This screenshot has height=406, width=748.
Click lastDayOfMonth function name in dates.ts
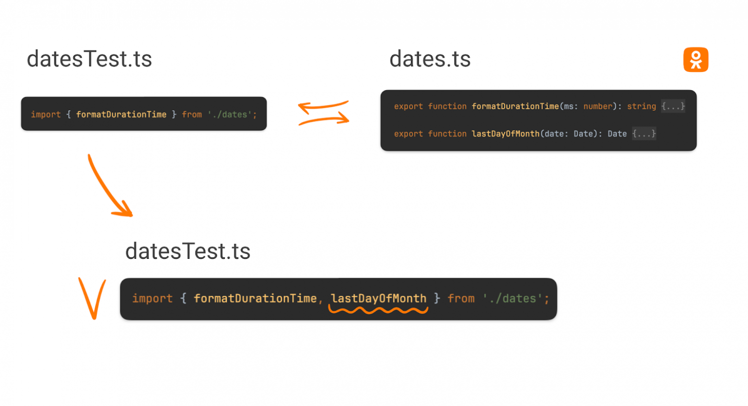pos(505,134)
